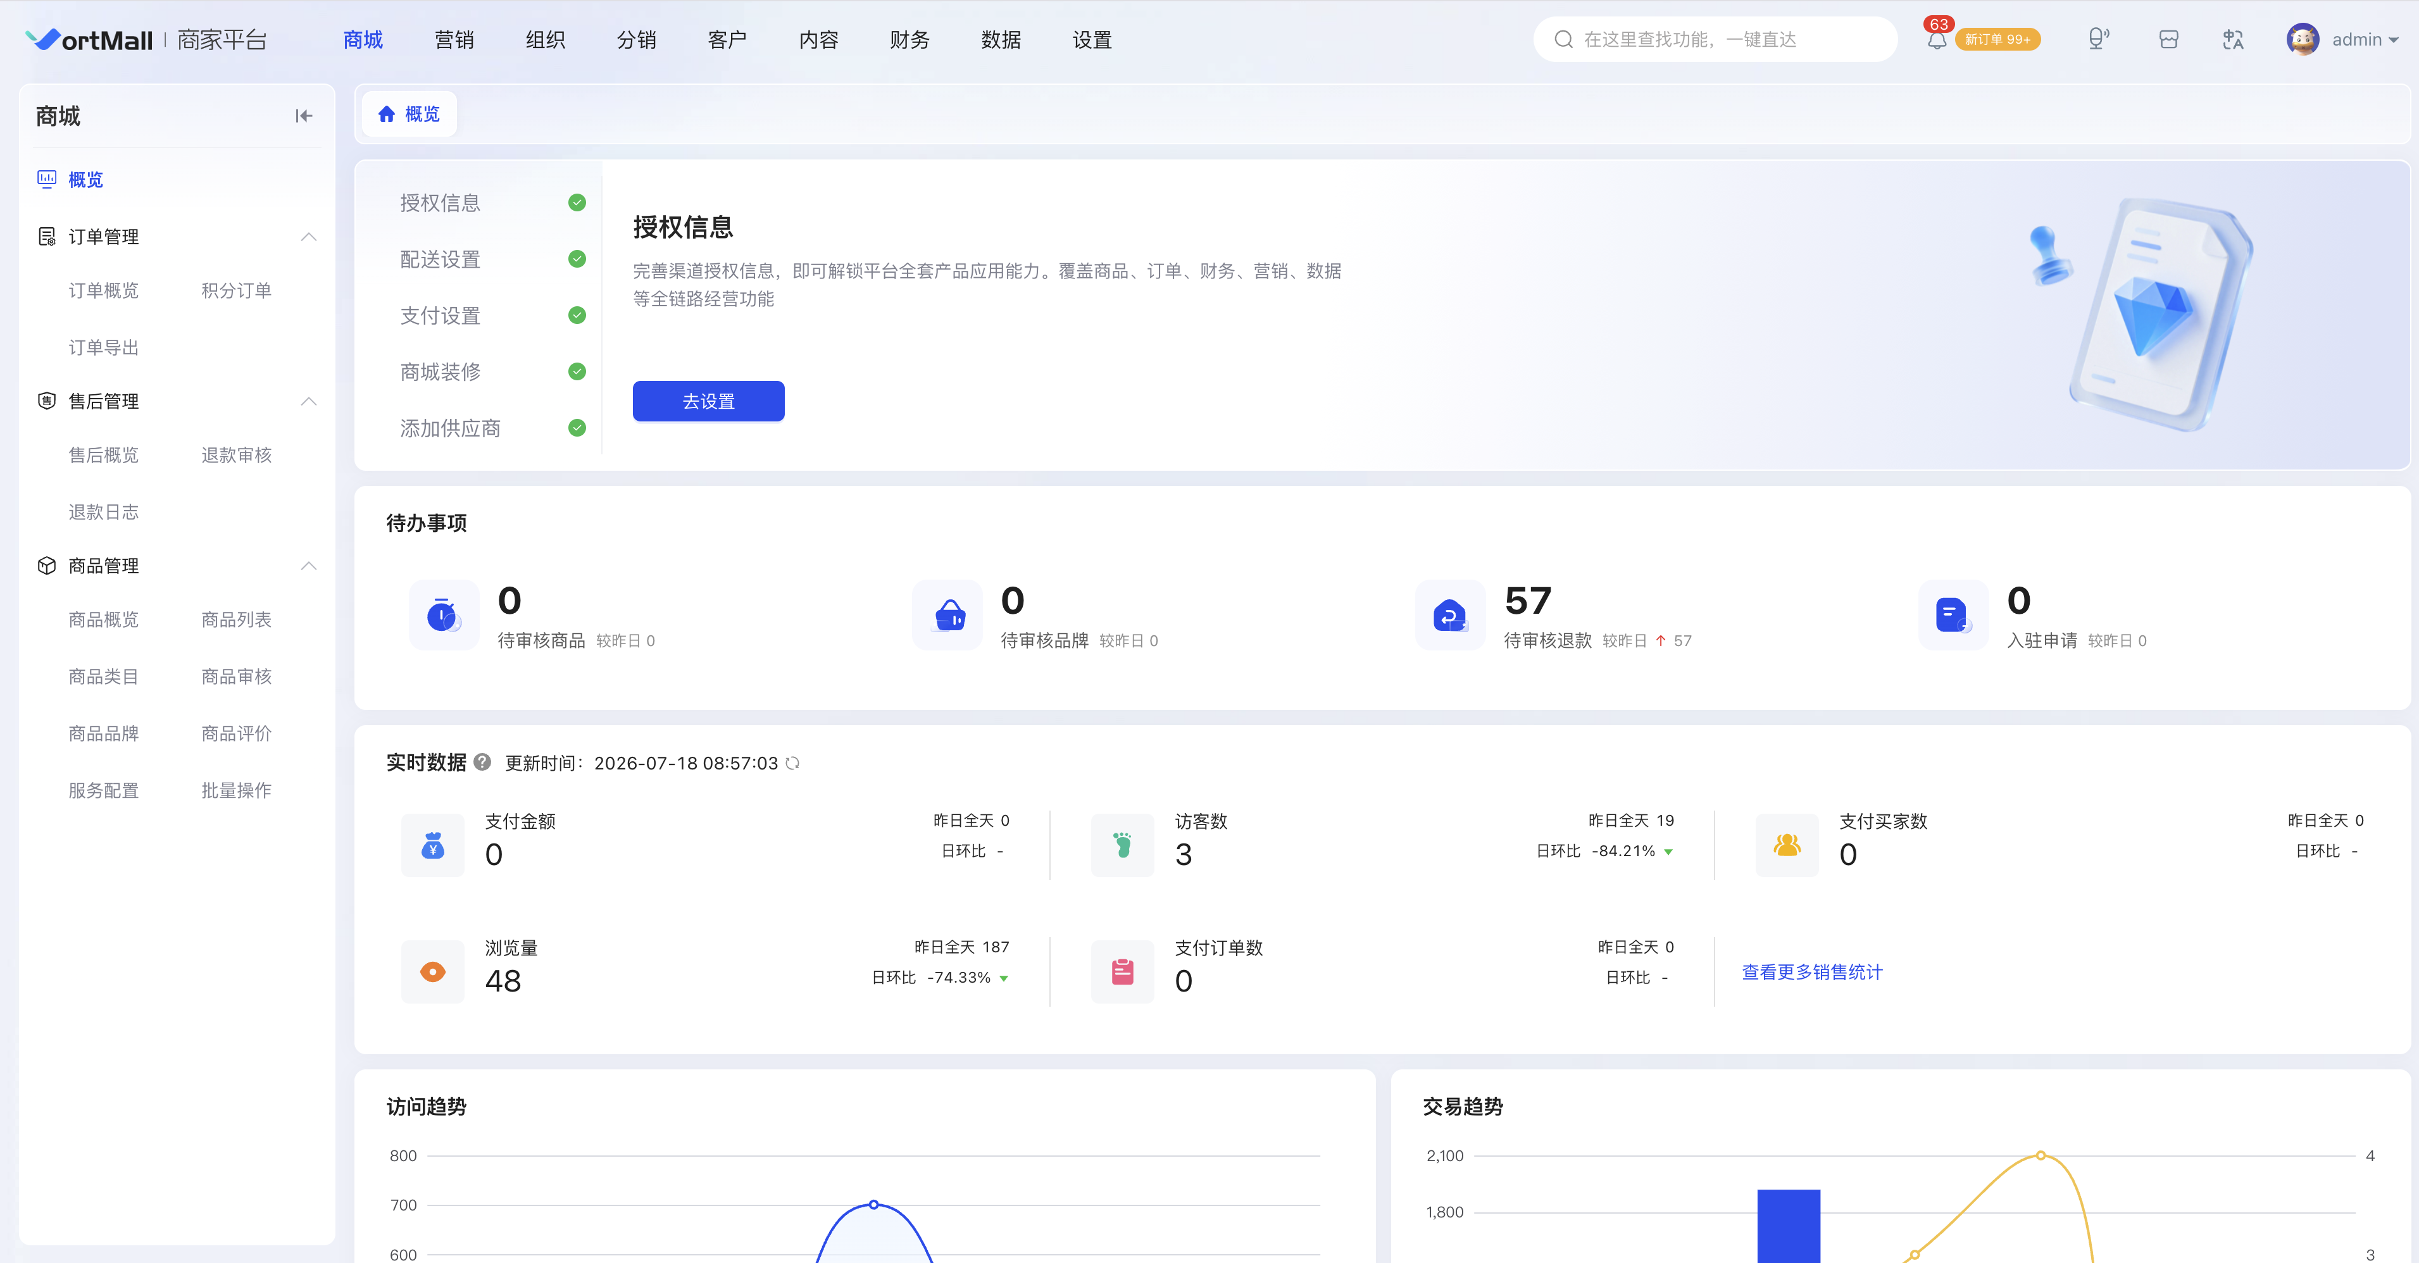Click the 访问趋势 chart peak data point

point(874,1204)
